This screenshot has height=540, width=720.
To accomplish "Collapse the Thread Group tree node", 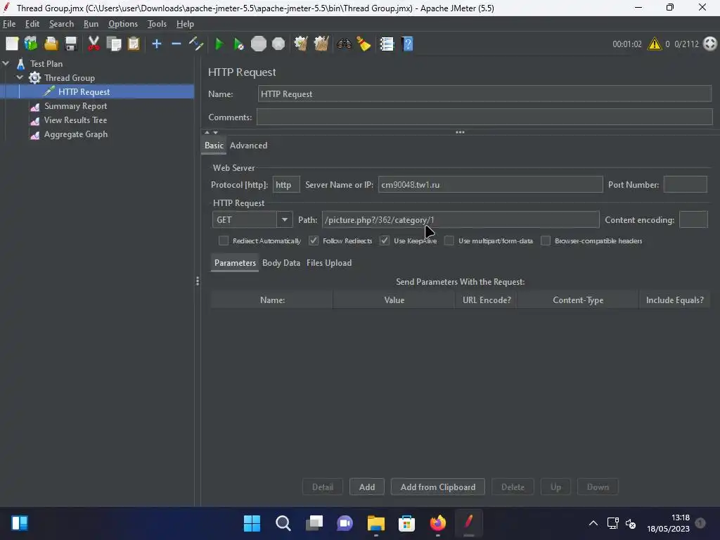I will (x=20, y=77).
